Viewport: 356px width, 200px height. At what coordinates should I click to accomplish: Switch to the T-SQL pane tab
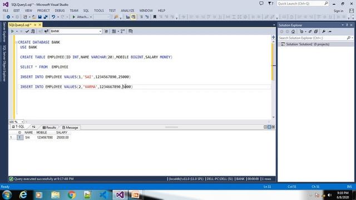tap(18, 127)
